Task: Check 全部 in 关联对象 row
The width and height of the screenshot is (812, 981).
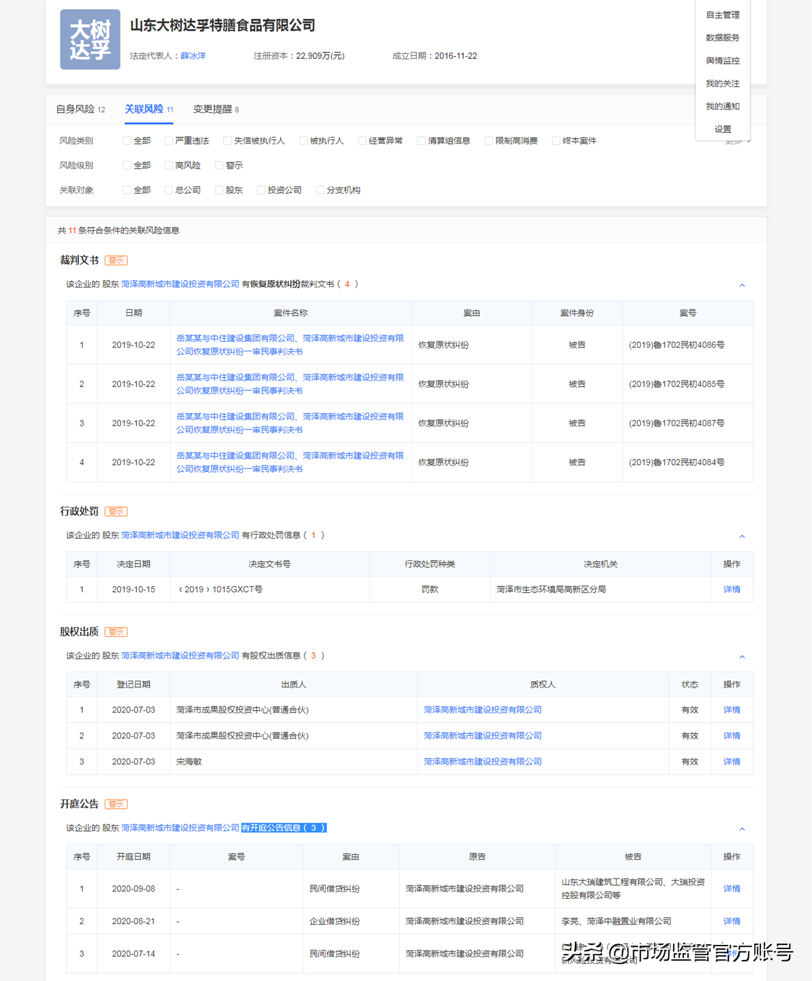Action: (x=126, y=190)
